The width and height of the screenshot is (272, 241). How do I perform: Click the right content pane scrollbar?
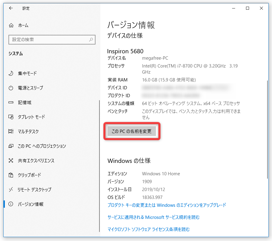coord(267,130)
